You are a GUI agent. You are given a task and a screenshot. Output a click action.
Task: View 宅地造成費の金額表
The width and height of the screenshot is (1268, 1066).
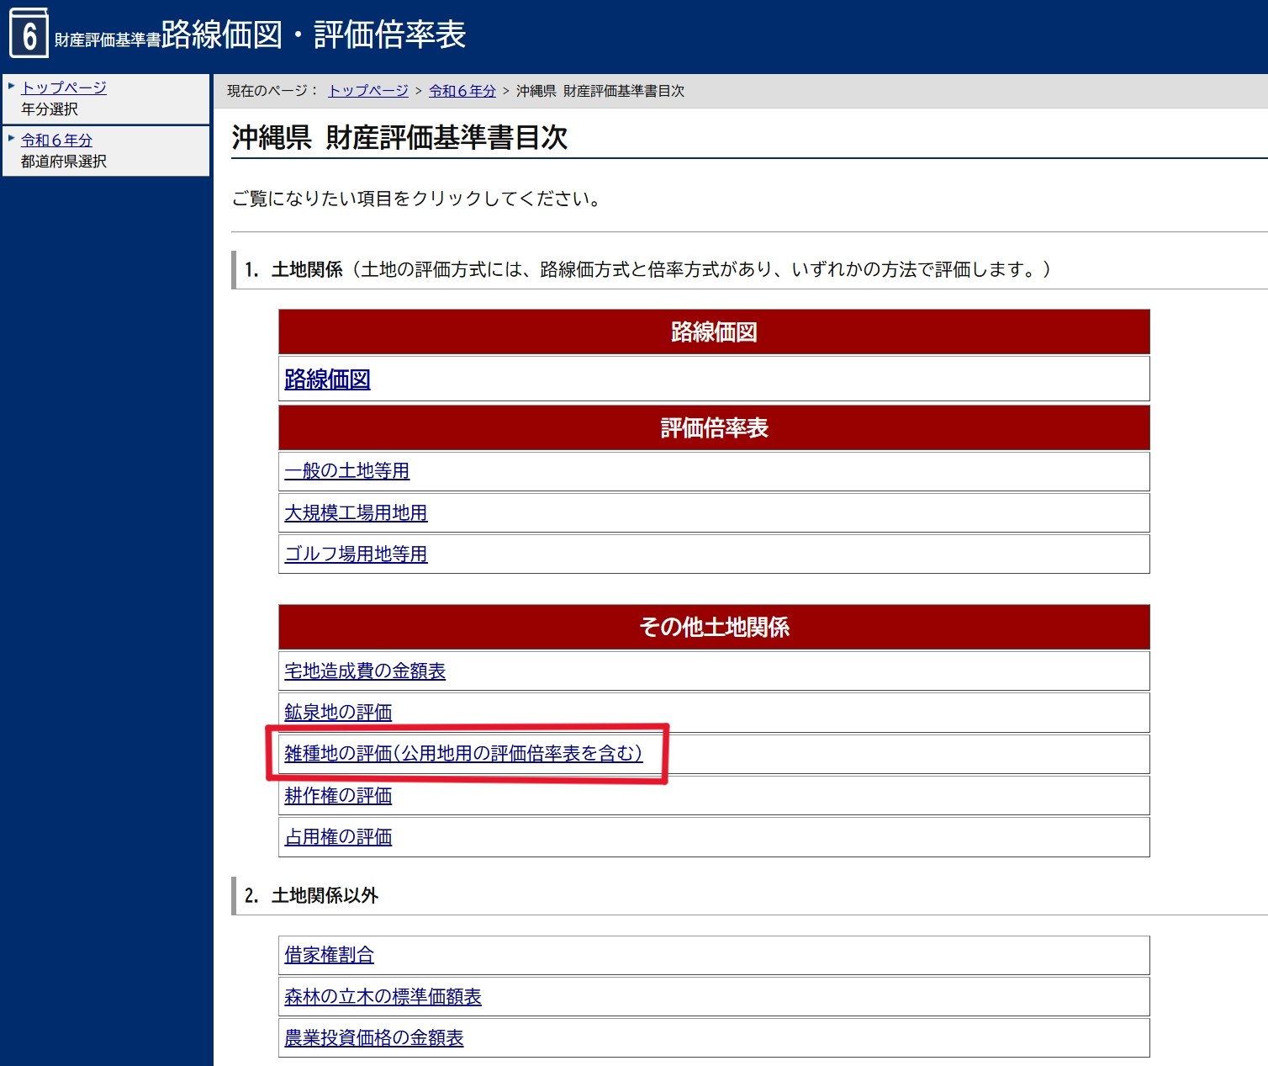click(x=364, y=671)
